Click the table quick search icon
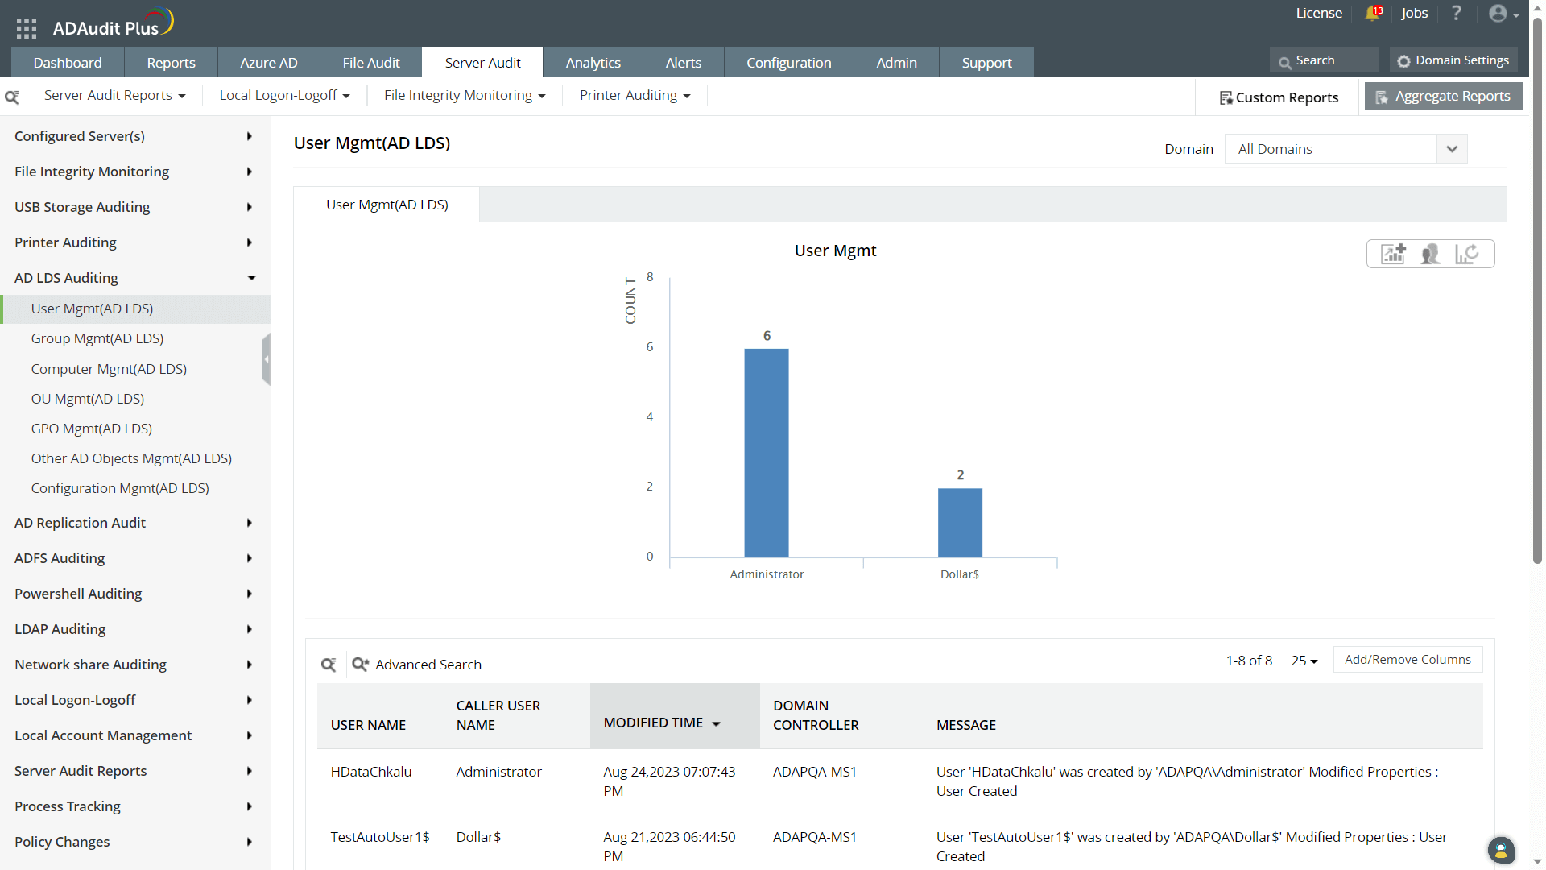Image resolution: width=1546 pixels, height=870 pixels. click(329, 665)
